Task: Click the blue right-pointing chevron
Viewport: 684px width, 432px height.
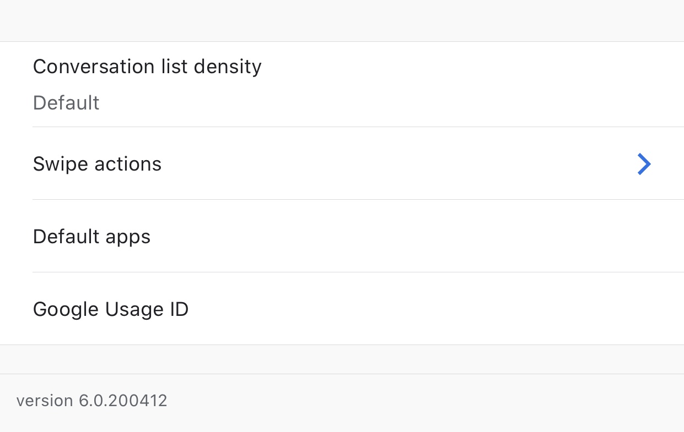Action: click(x=644, y=164)
